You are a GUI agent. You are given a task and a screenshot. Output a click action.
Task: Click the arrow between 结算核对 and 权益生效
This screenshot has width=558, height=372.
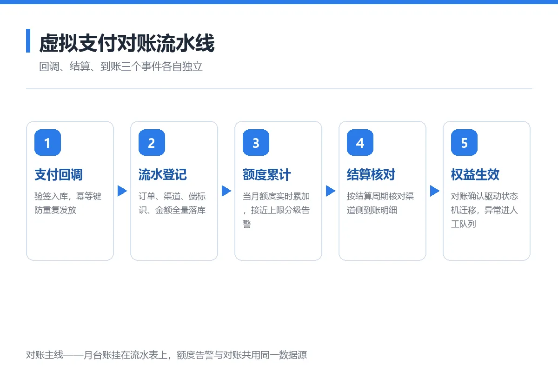coord(435,191)
